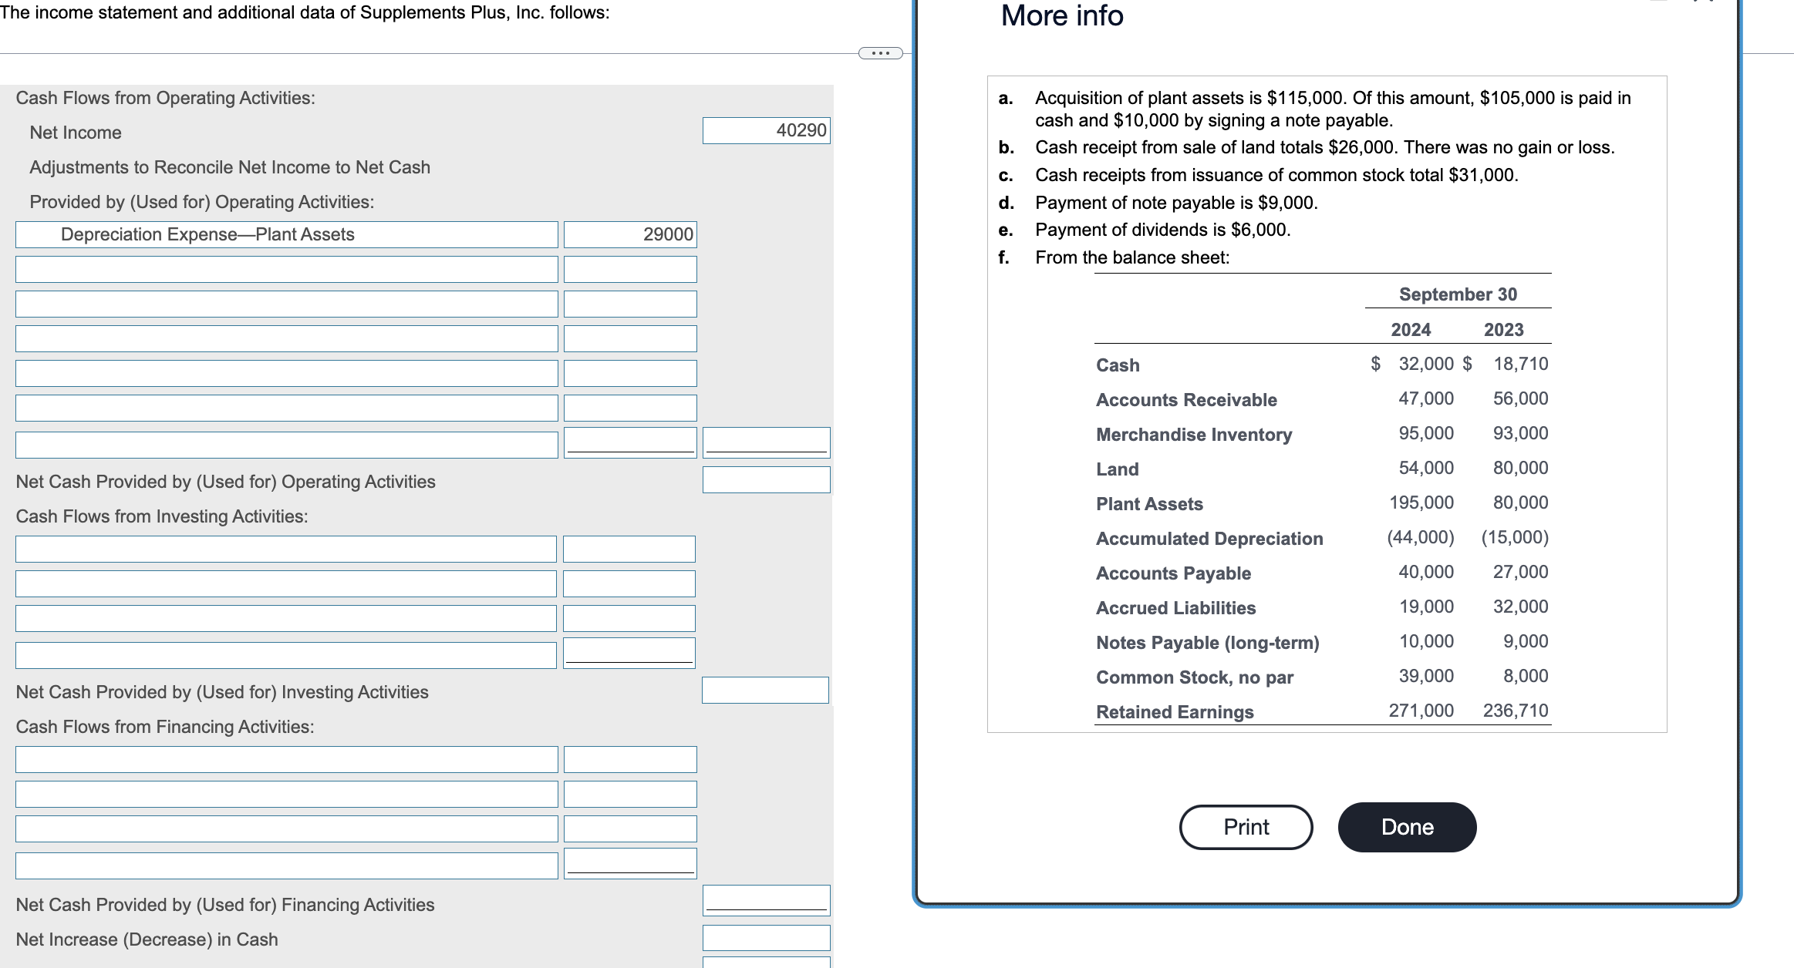Select the first Investing Activities amount field
The height and width of the screenshot is (968, 1794).
click(x=629, y=549)
